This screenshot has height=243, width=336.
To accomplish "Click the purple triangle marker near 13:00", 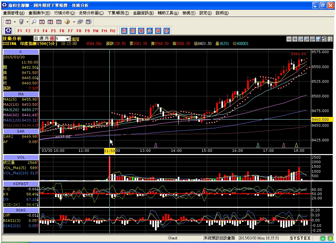I will click(x=156, y=145).
